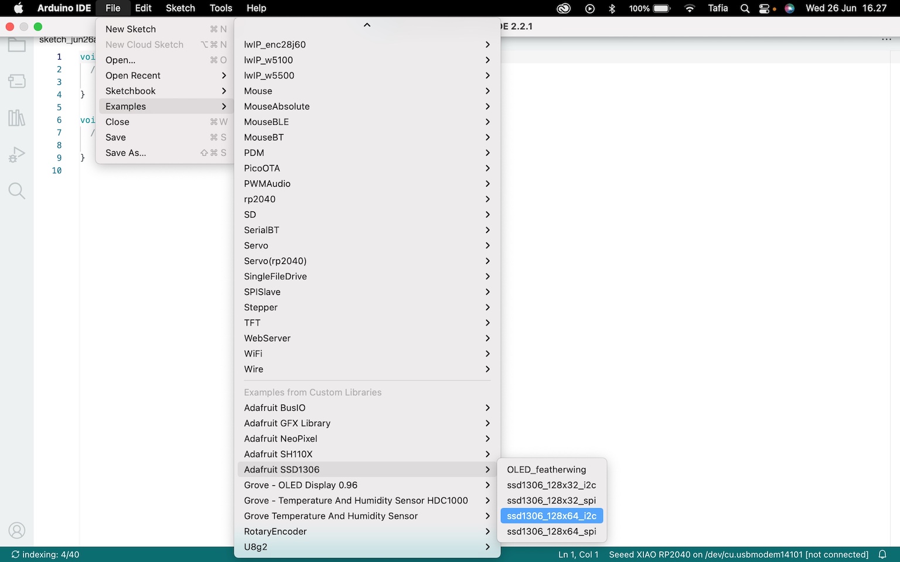Expand RotaryEncoder examples

pyautogui.click(x=367, y=532)
